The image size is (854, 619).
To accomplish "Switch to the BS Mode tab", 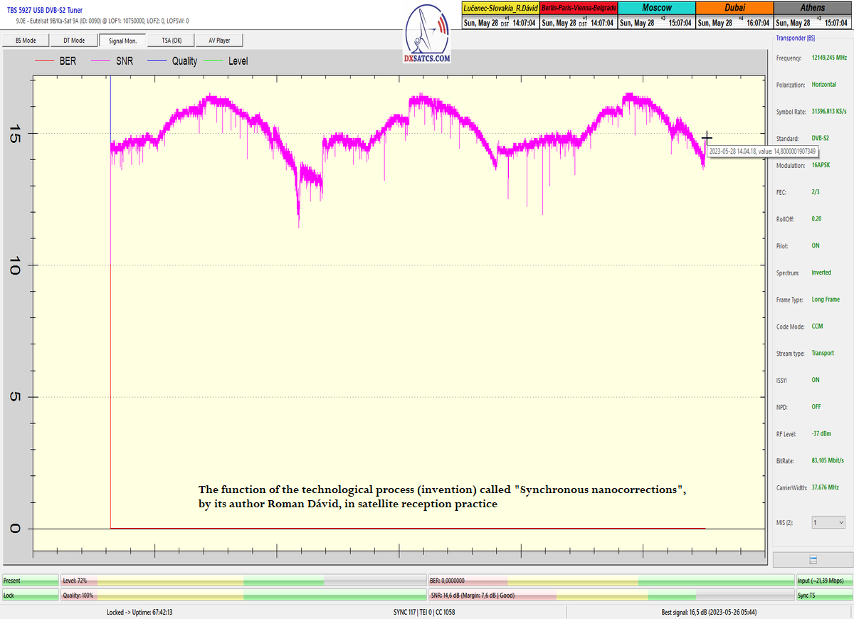I will [x=24, y=41].
